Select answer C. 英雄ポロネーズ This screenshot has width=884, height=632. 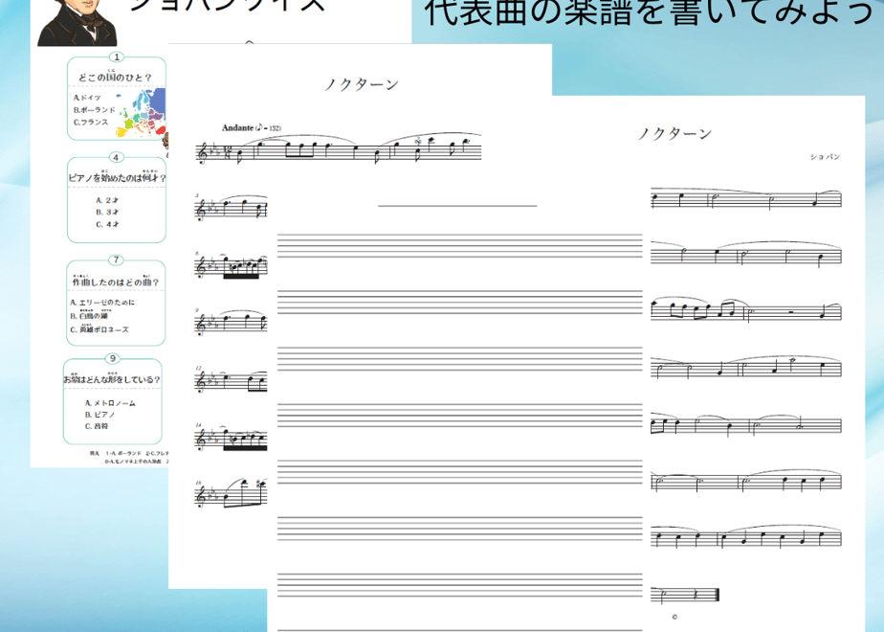point(99,329)
